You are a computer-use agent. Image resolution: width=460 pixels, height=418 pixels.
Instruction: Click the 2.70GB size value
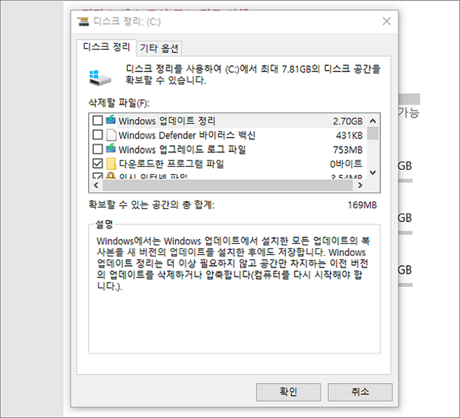click(x=347, y=121)
